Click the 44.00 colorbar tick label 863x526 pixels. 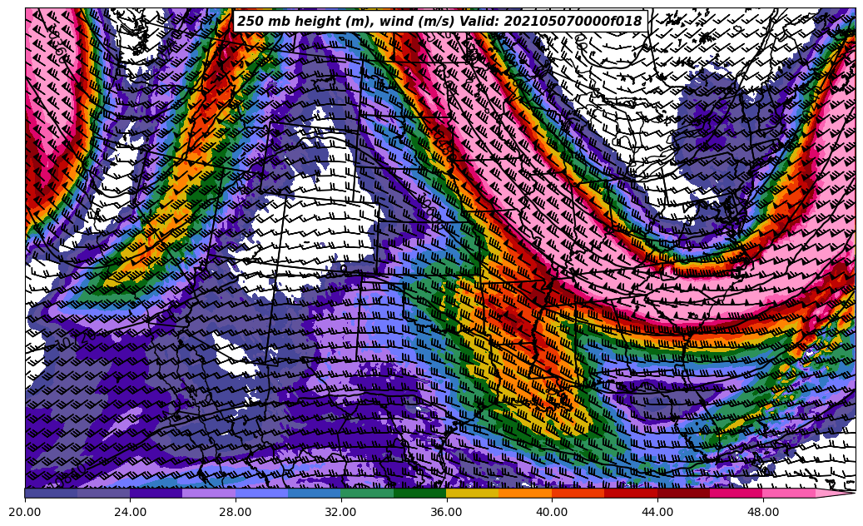[x=657, y=512]
